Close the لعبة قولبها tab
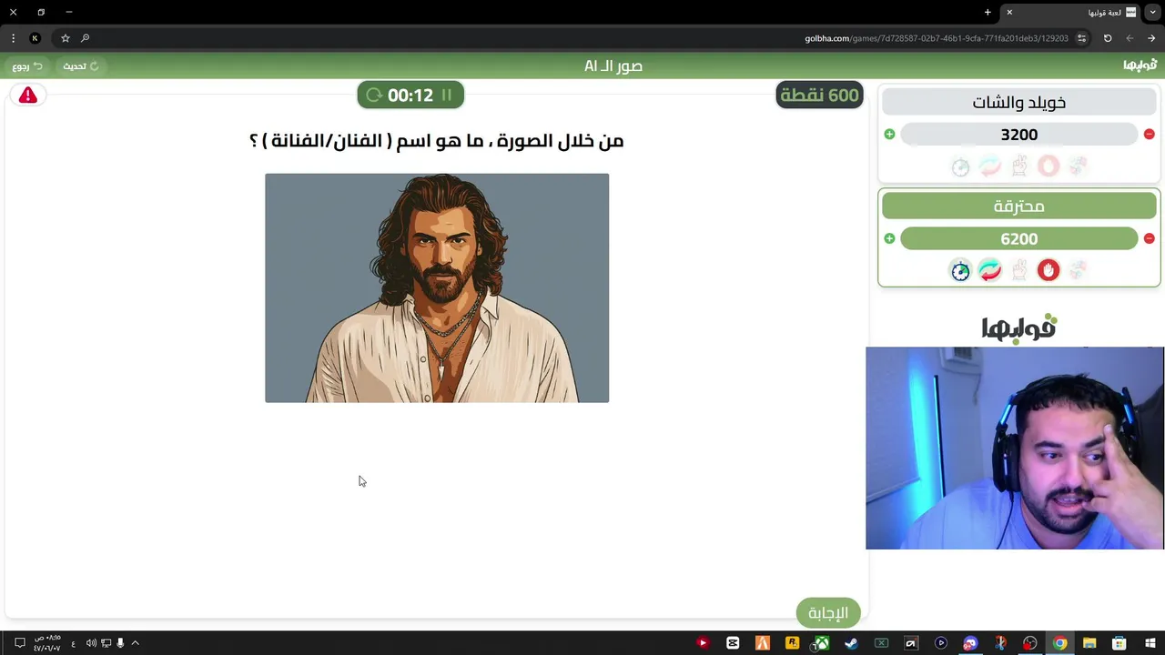The image size is (1165, 655). (1009, 13)
